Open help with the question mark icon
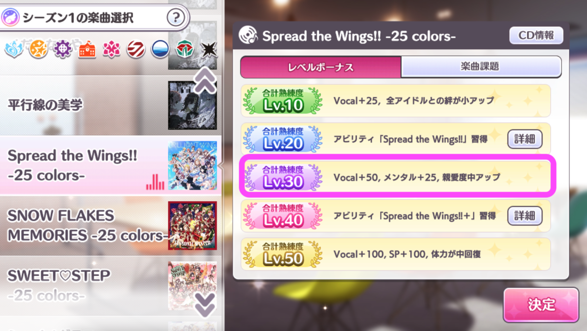The width and height of the screenshot is (587, 331). (x=176, y=18)
